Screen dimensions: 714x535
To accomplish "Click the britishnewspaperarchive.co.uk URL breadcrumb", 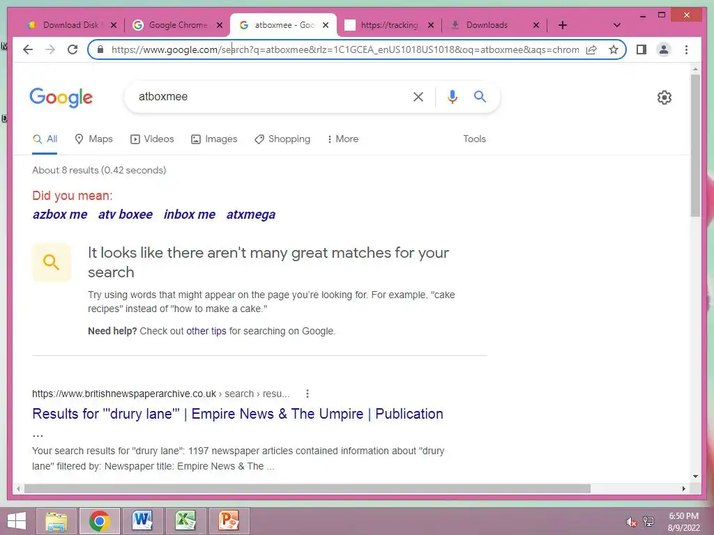I will pyautogui.click(x=161, y=394).
